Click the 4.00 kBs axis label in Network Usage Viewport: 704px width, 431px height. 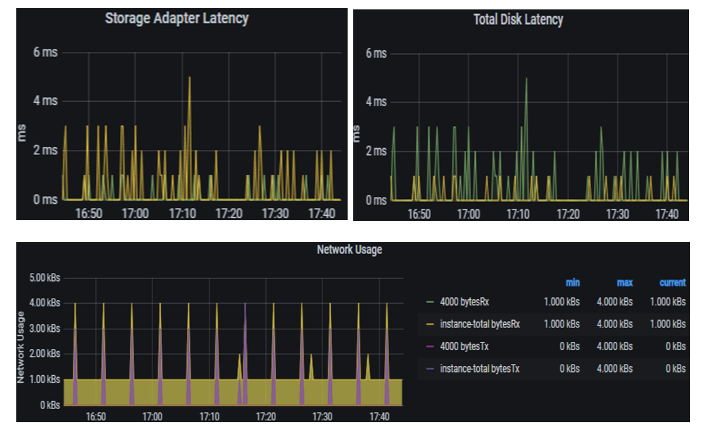click(x=45, y=303)
